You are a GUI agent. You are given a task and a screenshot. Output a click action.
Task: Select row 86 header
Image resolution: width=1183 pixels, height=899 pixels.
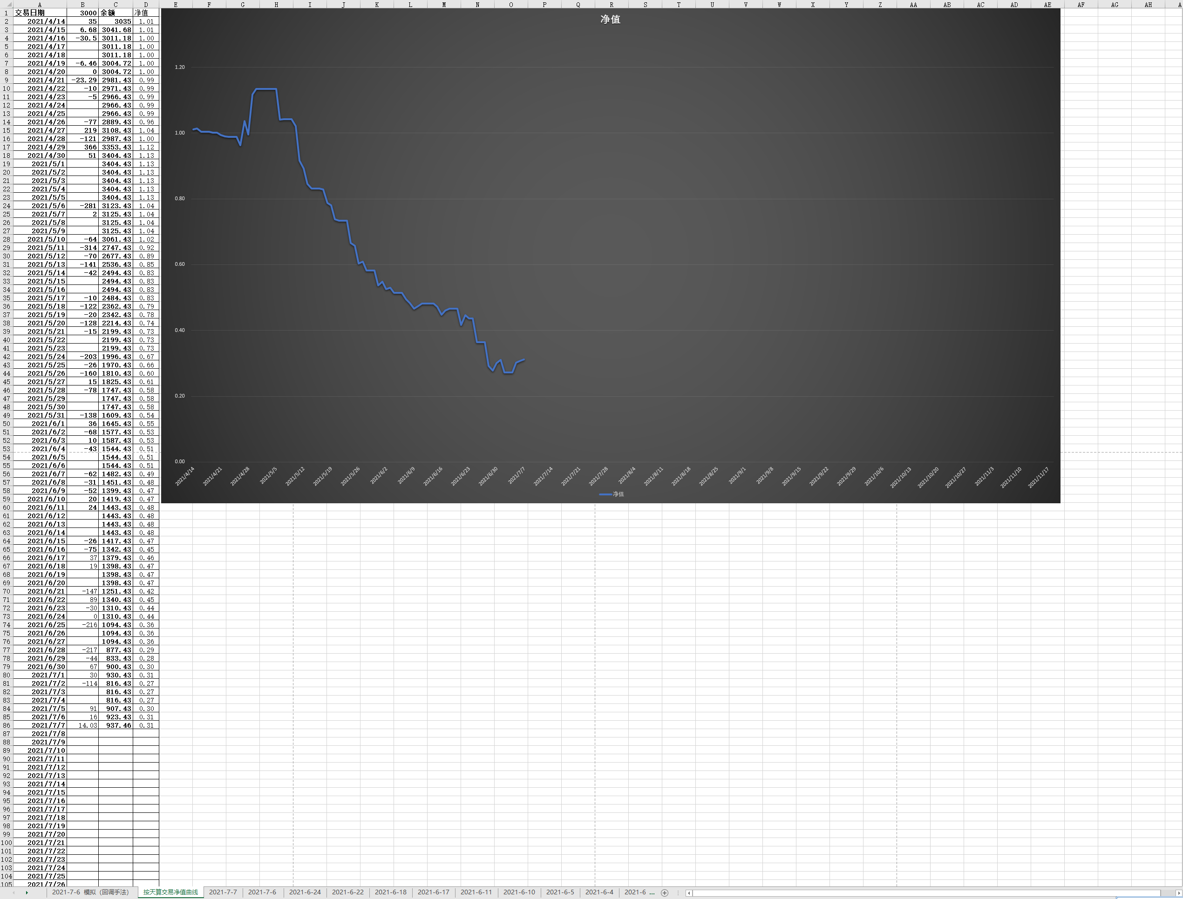(x=6, y=725)
